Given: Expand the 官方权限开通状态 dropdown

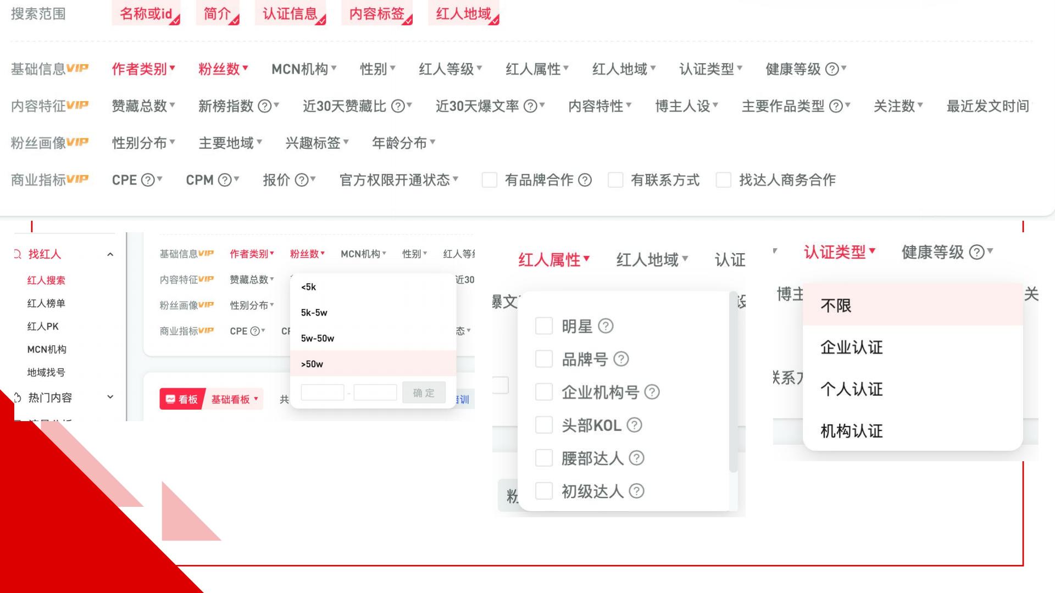Looking at the screenshot, I should click(399, 180).
